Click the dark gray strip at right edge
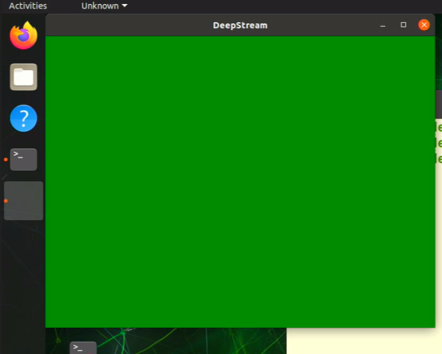This screenshot has width=442, height=354. click(439, 104)
